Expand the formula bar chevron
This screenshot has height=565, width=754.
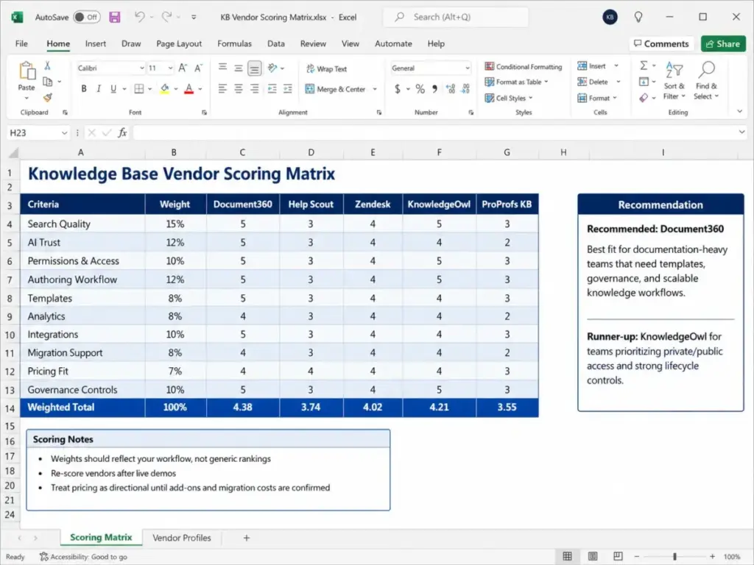[741, 132]
